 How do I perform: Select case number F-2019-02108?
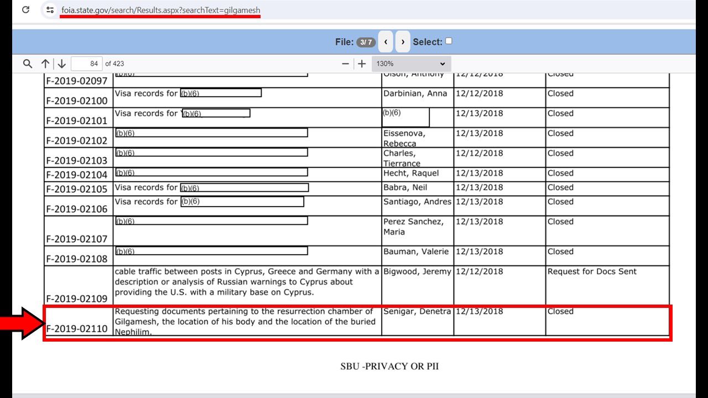[77, 259]
